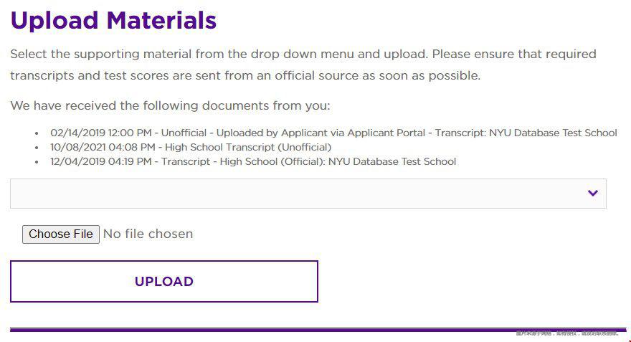Open the supporting material dropdown menu
This screenshot has height=342, width=631.
pyautogui.click(x=308, y=194)
